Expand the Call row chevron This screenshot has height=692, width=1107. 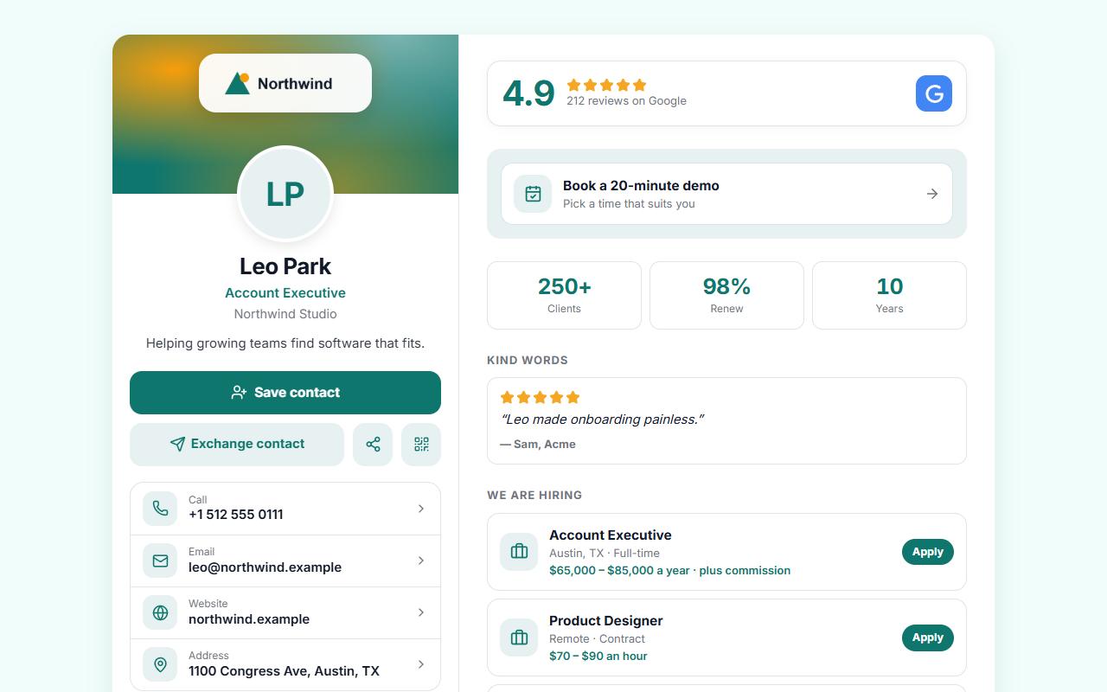pos(421,509)
